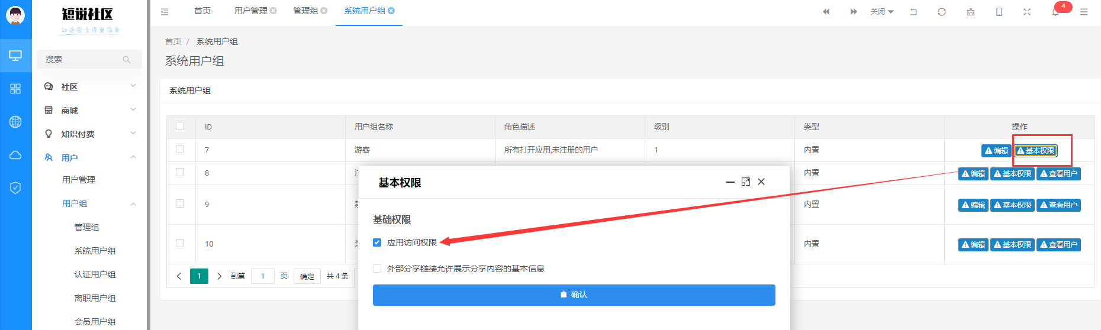1101x330 pixels.
Task: Check the row checkbox for ID 9
Action: (x=180, y=203)
